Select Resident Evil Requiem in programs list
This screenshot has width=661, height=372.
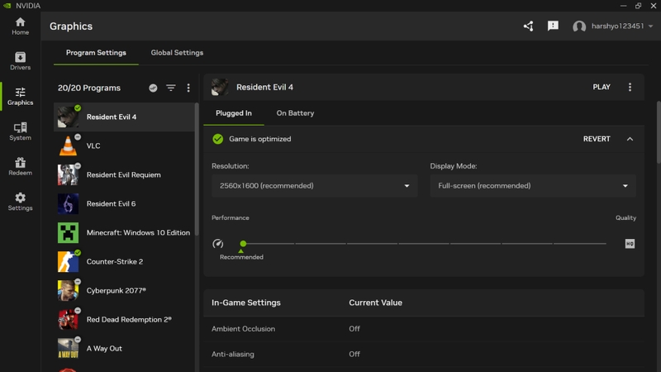point(124,174)
